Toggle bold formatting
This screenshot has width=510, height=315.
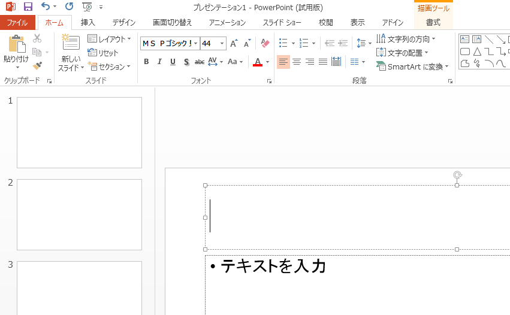(x=146, y=62)
